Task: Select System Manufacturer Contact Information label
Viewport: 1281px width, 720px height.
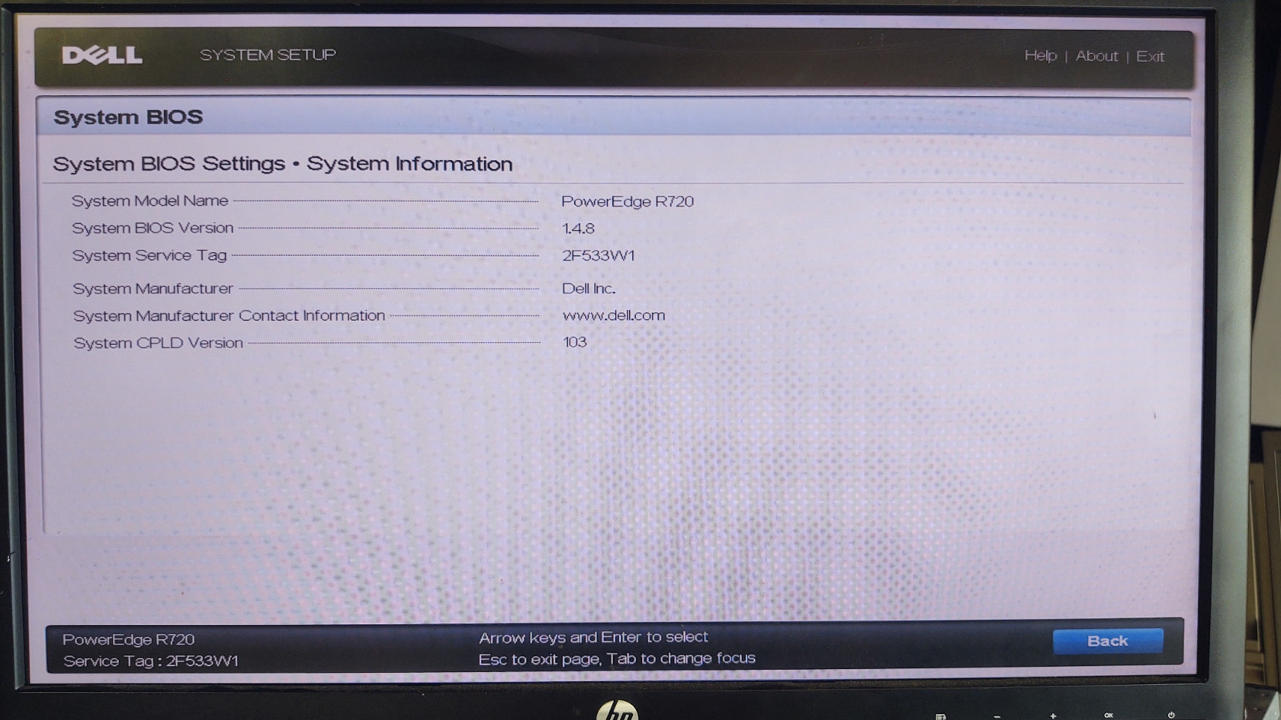Action: click(x=229, y=315)
